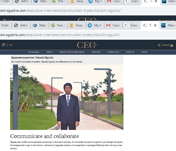176x151 pixels.
Task: Open the Stabil tab in the lower tab strip
Action: pyautogui.click(x=39, y=25)
